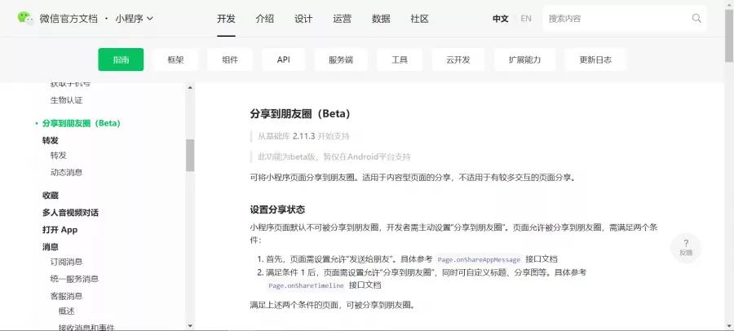The width and height of the screenshot is (734, 331).
Task: Switch language to EN
Action: (525, 18)
